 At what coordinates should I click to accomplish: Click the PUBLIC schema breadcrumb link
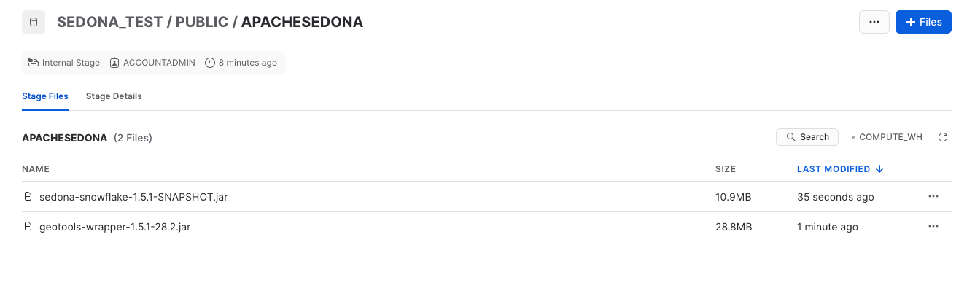(202, 22)
